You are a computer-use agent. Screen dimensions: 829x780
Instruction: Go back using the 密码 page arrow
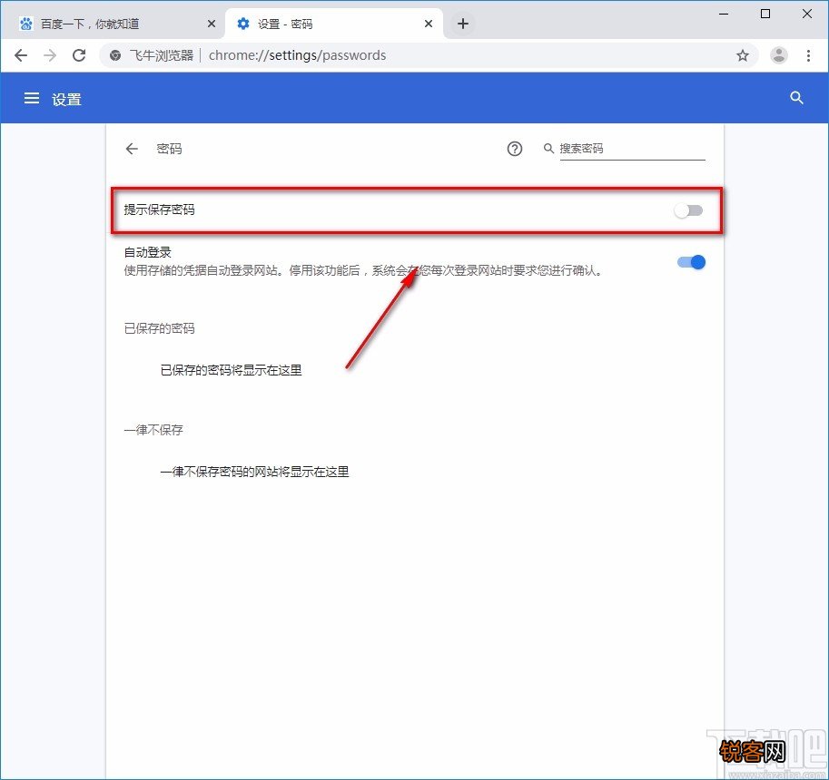(131, 149)
